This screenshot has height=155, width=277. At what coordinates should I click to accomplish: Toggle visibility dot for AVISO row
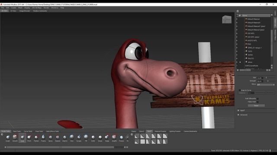pos(237,55)
